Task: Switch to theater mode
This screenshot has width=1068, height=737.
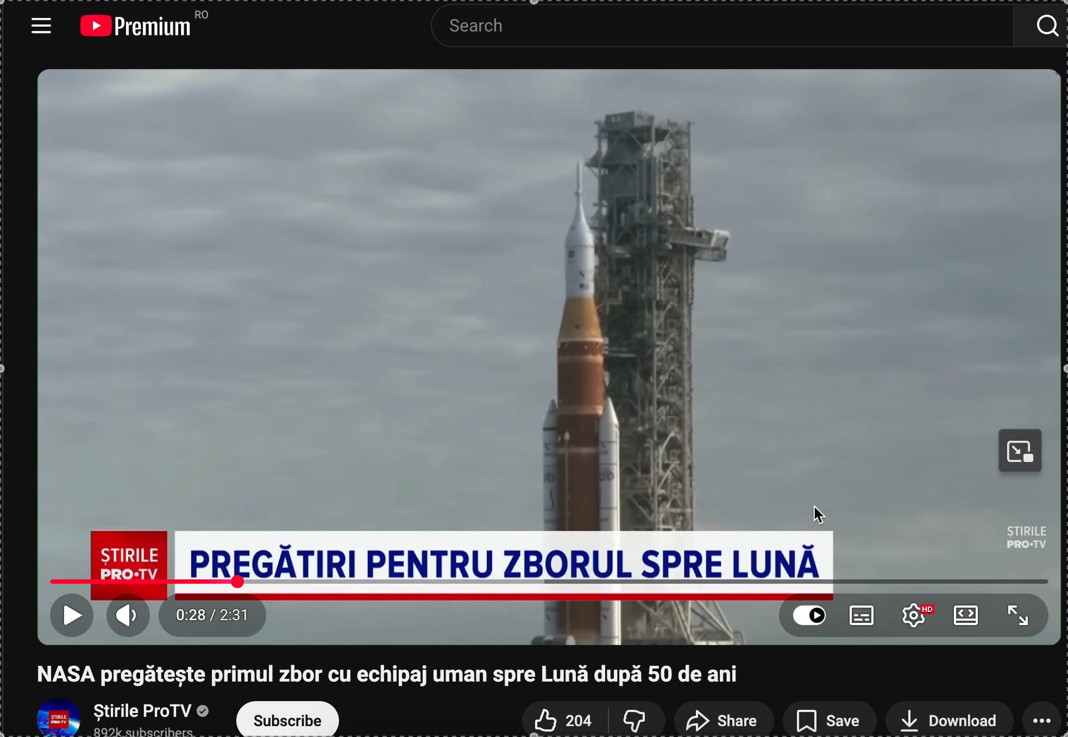Action: point(965,615)
